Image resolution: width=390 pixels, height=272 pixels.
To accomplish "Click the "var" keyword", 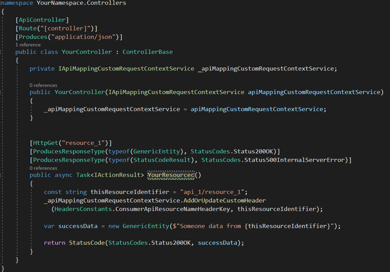I will (x=49, y=226).
